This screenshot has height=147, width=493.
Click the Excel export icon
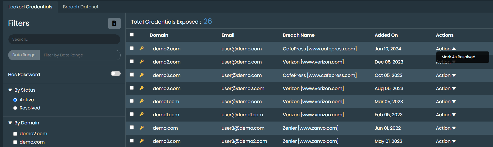(114, 23)
